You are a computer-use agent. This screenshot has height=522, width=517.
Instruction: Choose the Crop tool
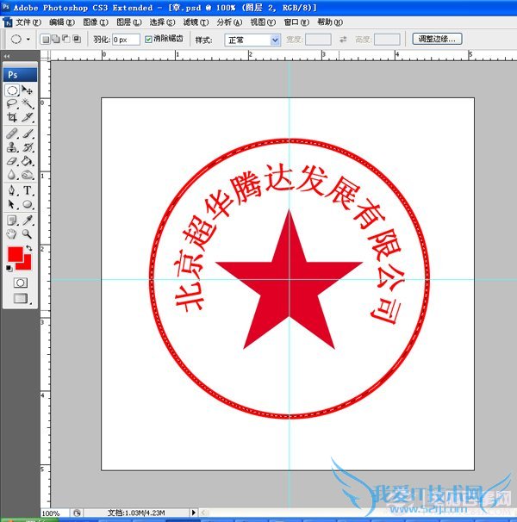pyautogui.click(x=13, y=117)
